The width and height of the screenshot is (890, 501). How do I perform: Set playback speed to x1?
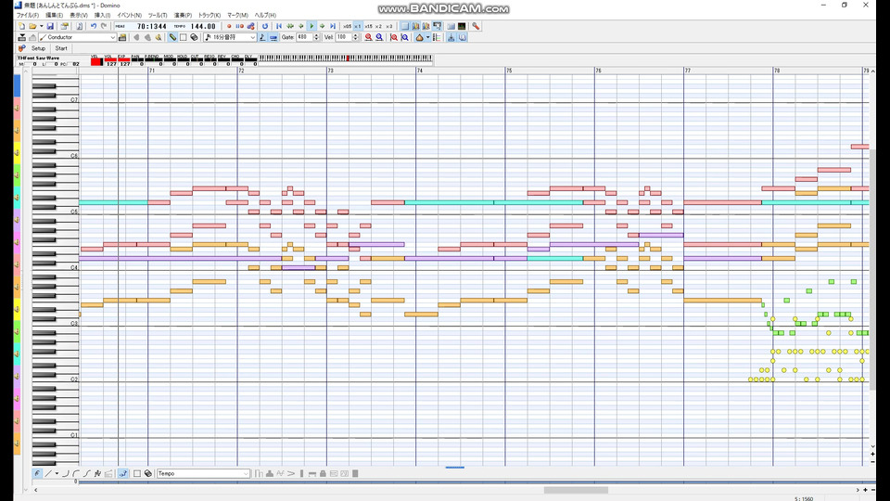click(x=358, y=26)
